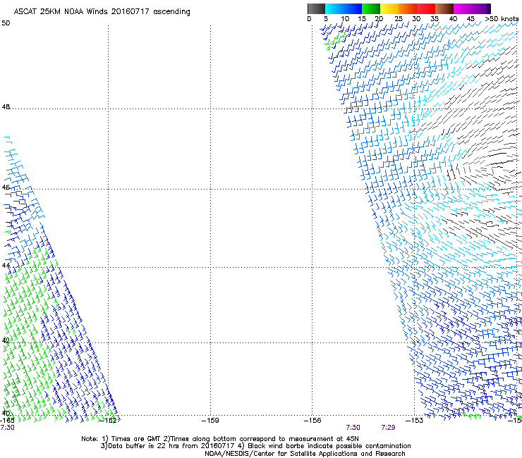Click the '>50 knots' legend label
The height and width of the screenshot is (458, 522).
(502, 19)
